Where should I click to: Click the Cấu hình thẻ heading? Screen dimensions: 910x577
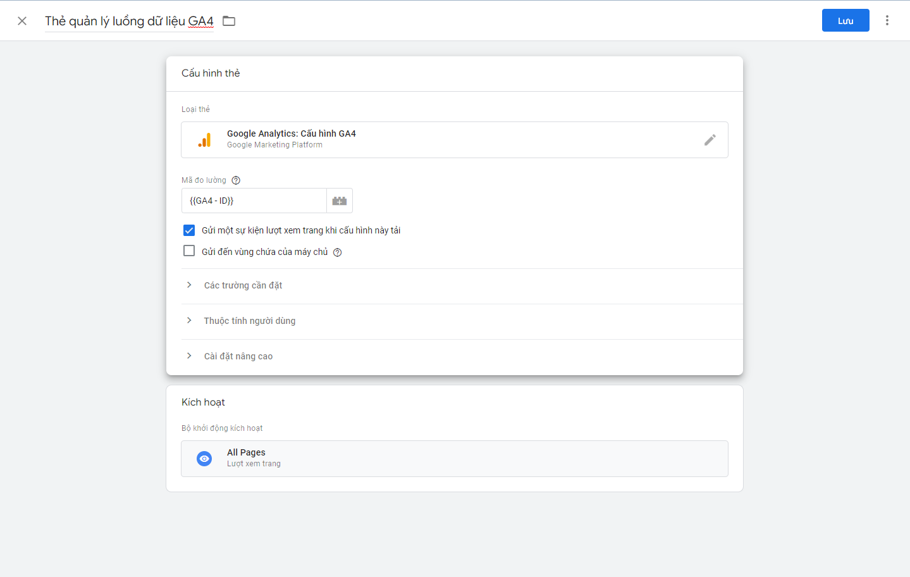(211, 73)
